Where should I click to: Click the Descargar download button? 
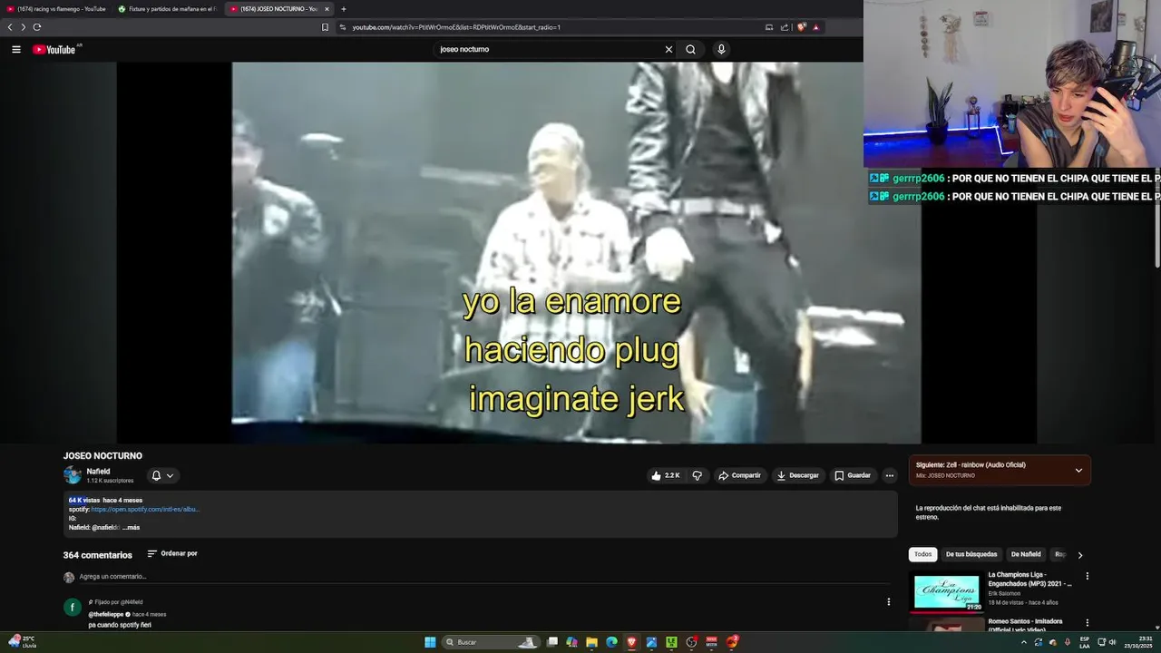[x=797, y=475]
